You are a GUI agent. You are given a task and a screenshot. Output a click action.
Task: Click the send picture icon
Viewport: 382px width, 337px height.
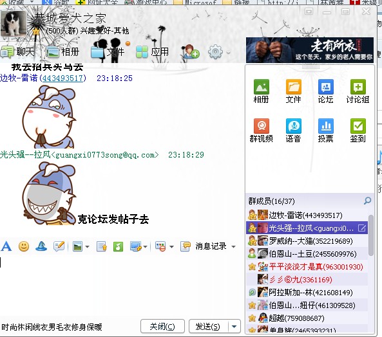[78, 246]
